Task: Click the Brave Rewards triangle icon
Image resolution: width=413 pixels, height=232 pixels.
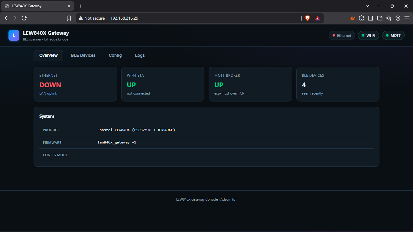Action: coord(317,18)
